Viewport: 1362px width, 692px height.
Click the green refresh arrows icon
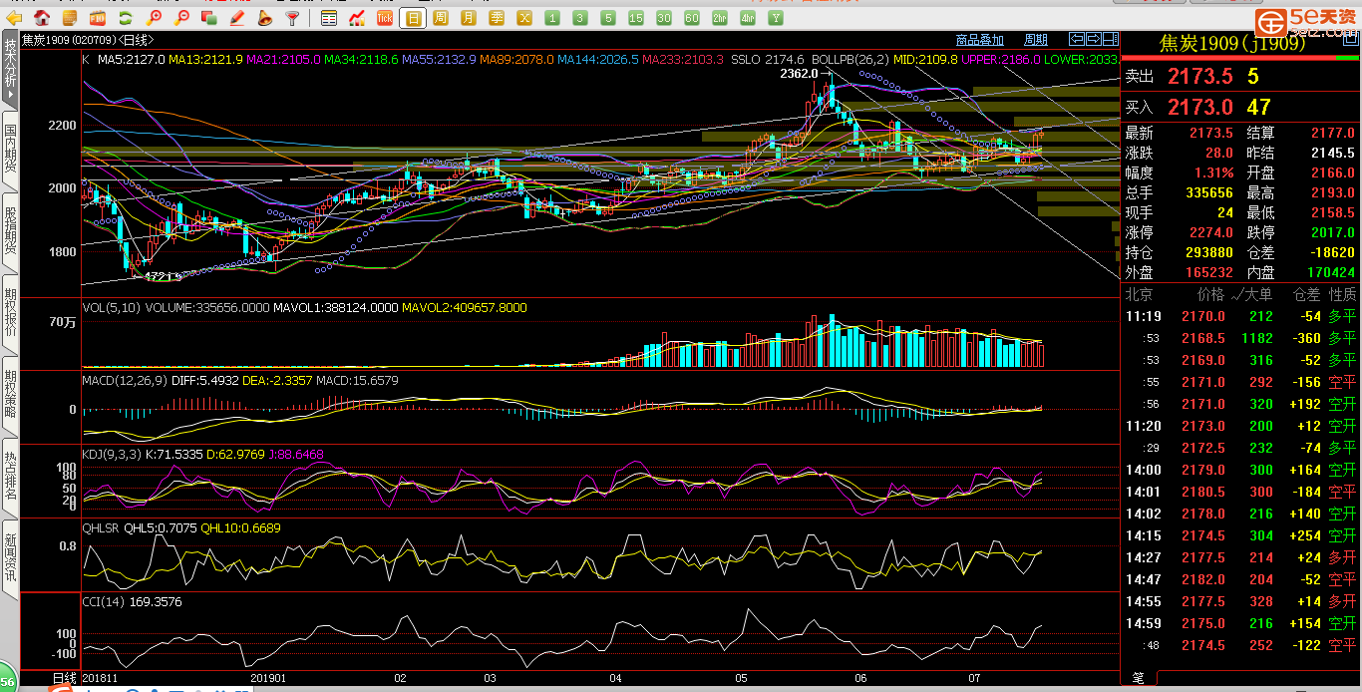[125, 18]
